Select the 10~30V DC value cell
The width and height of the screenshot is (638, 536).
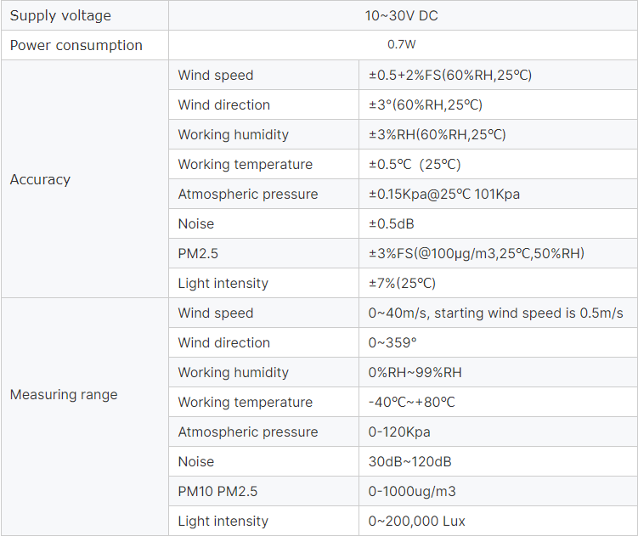point(403,15)
